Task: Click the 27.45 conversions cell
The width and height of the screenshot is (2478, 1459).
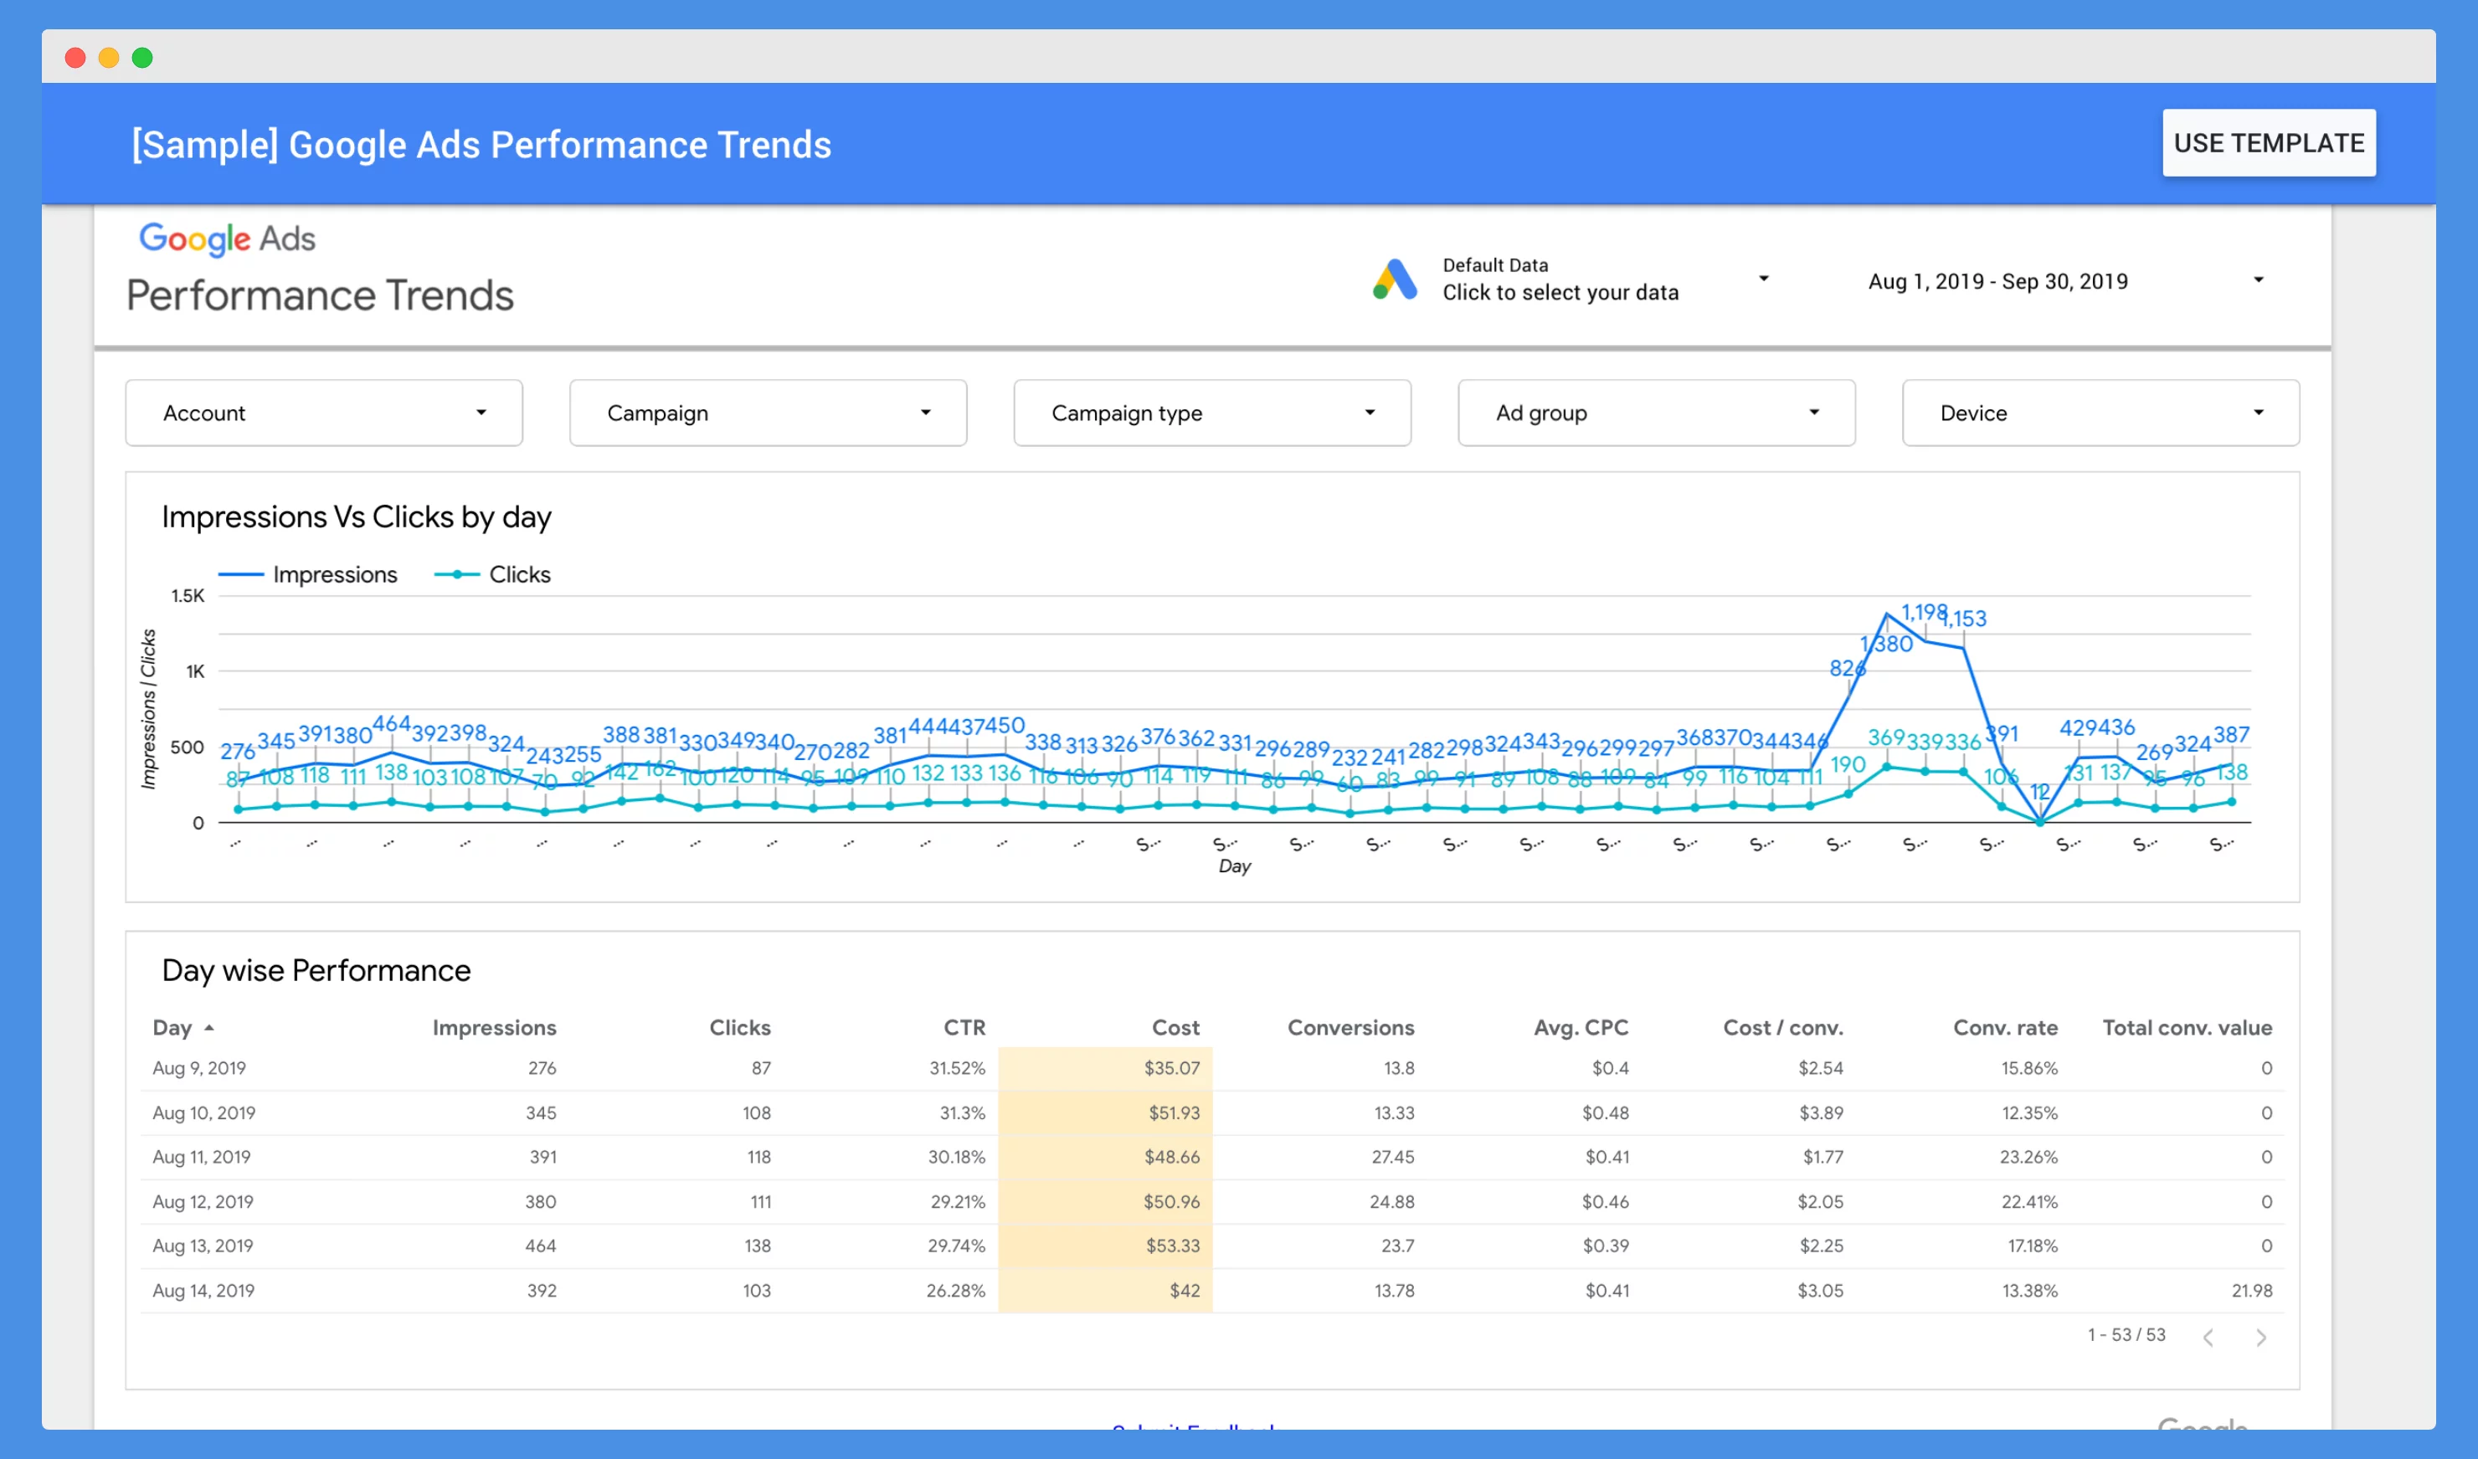Action: (x=1392, y=1157)
